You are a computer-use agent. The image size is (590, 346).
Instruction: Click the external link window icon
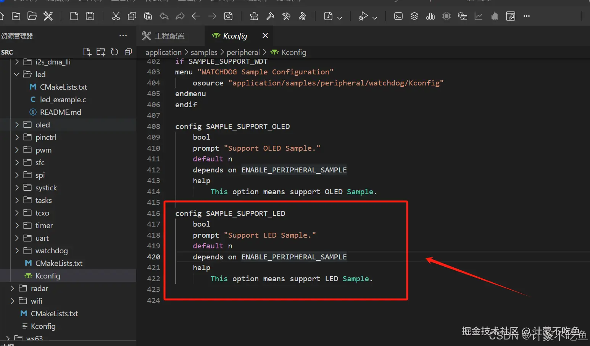(x=511, y=16)
